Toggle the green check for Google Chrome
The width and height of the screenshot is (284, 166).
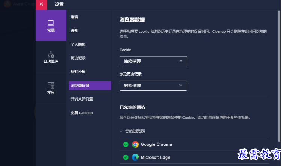click(x=126, y=144)
